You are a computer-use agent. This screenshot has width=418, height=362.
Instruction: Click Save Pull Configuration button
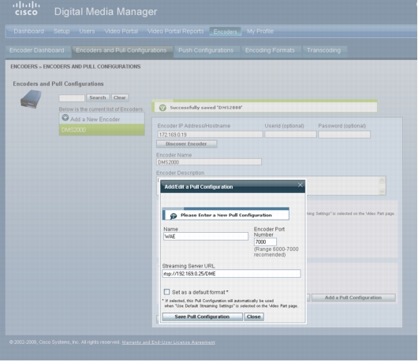pyautogui.click(x=202, y=316)
